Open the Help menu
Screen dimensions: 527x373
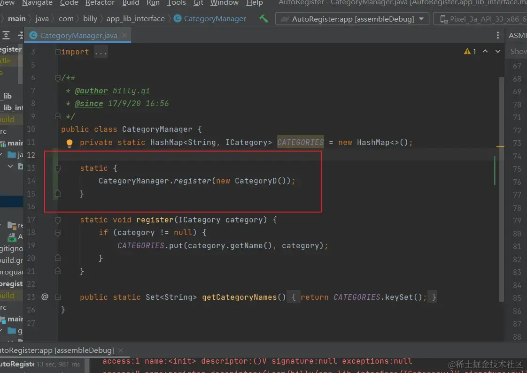pos(255,3)
